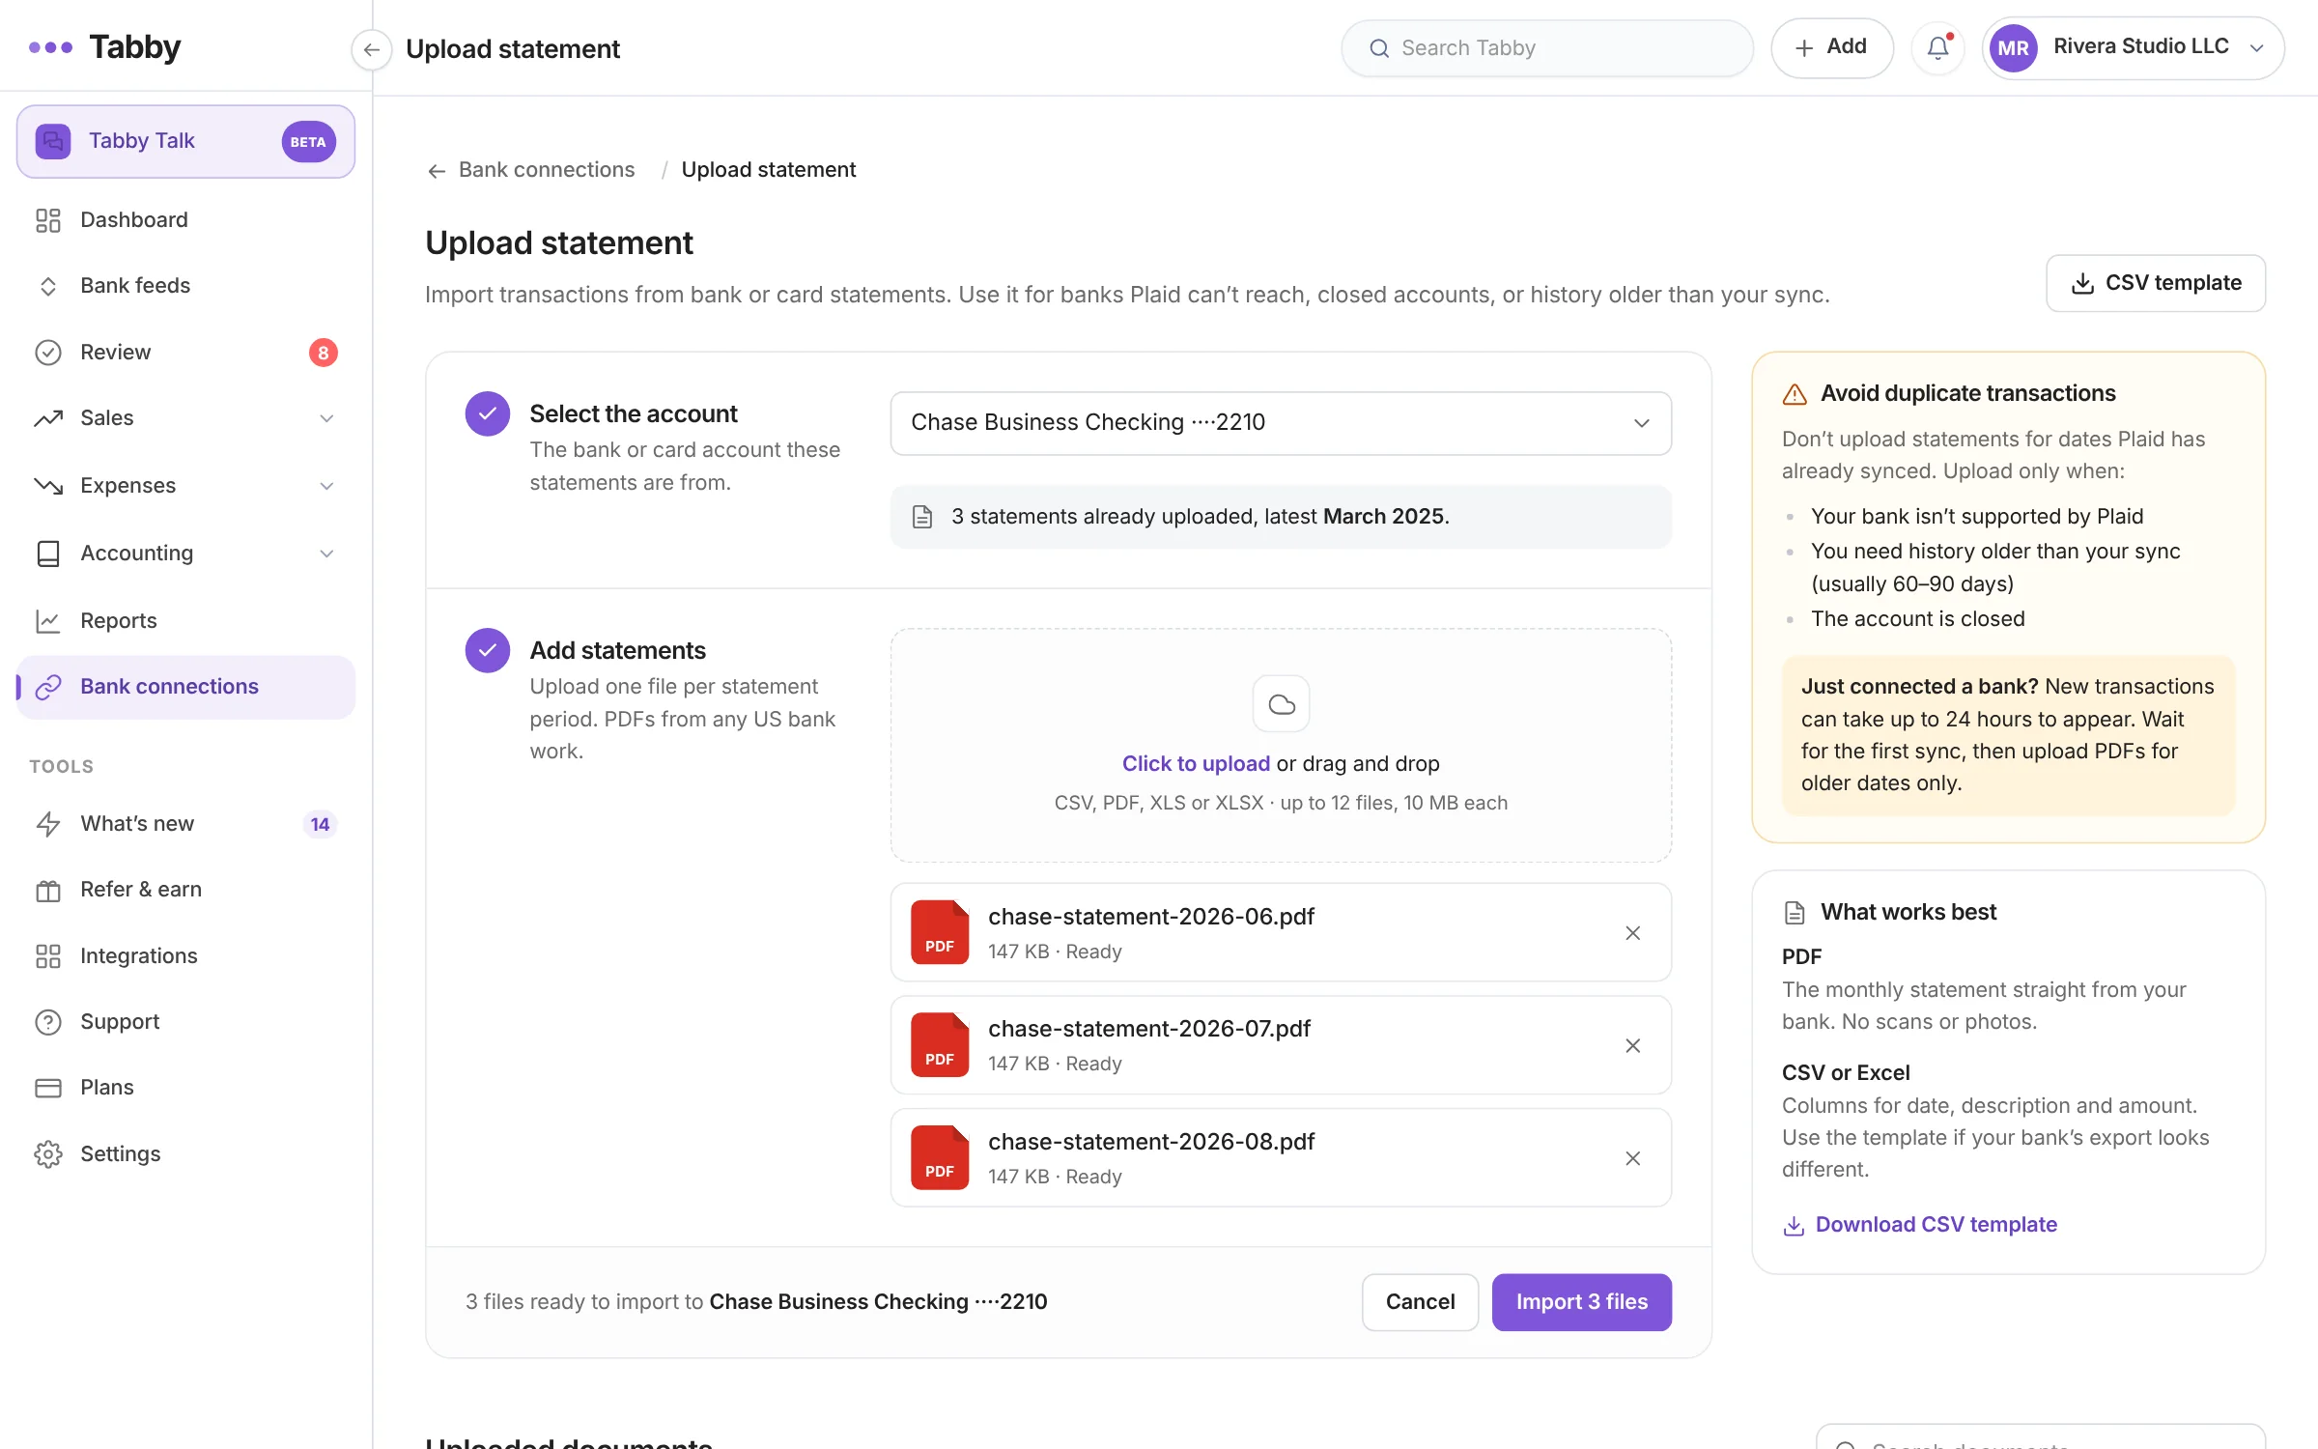Open Bank feeds page

pyautogui.click(x=185, y=286)
